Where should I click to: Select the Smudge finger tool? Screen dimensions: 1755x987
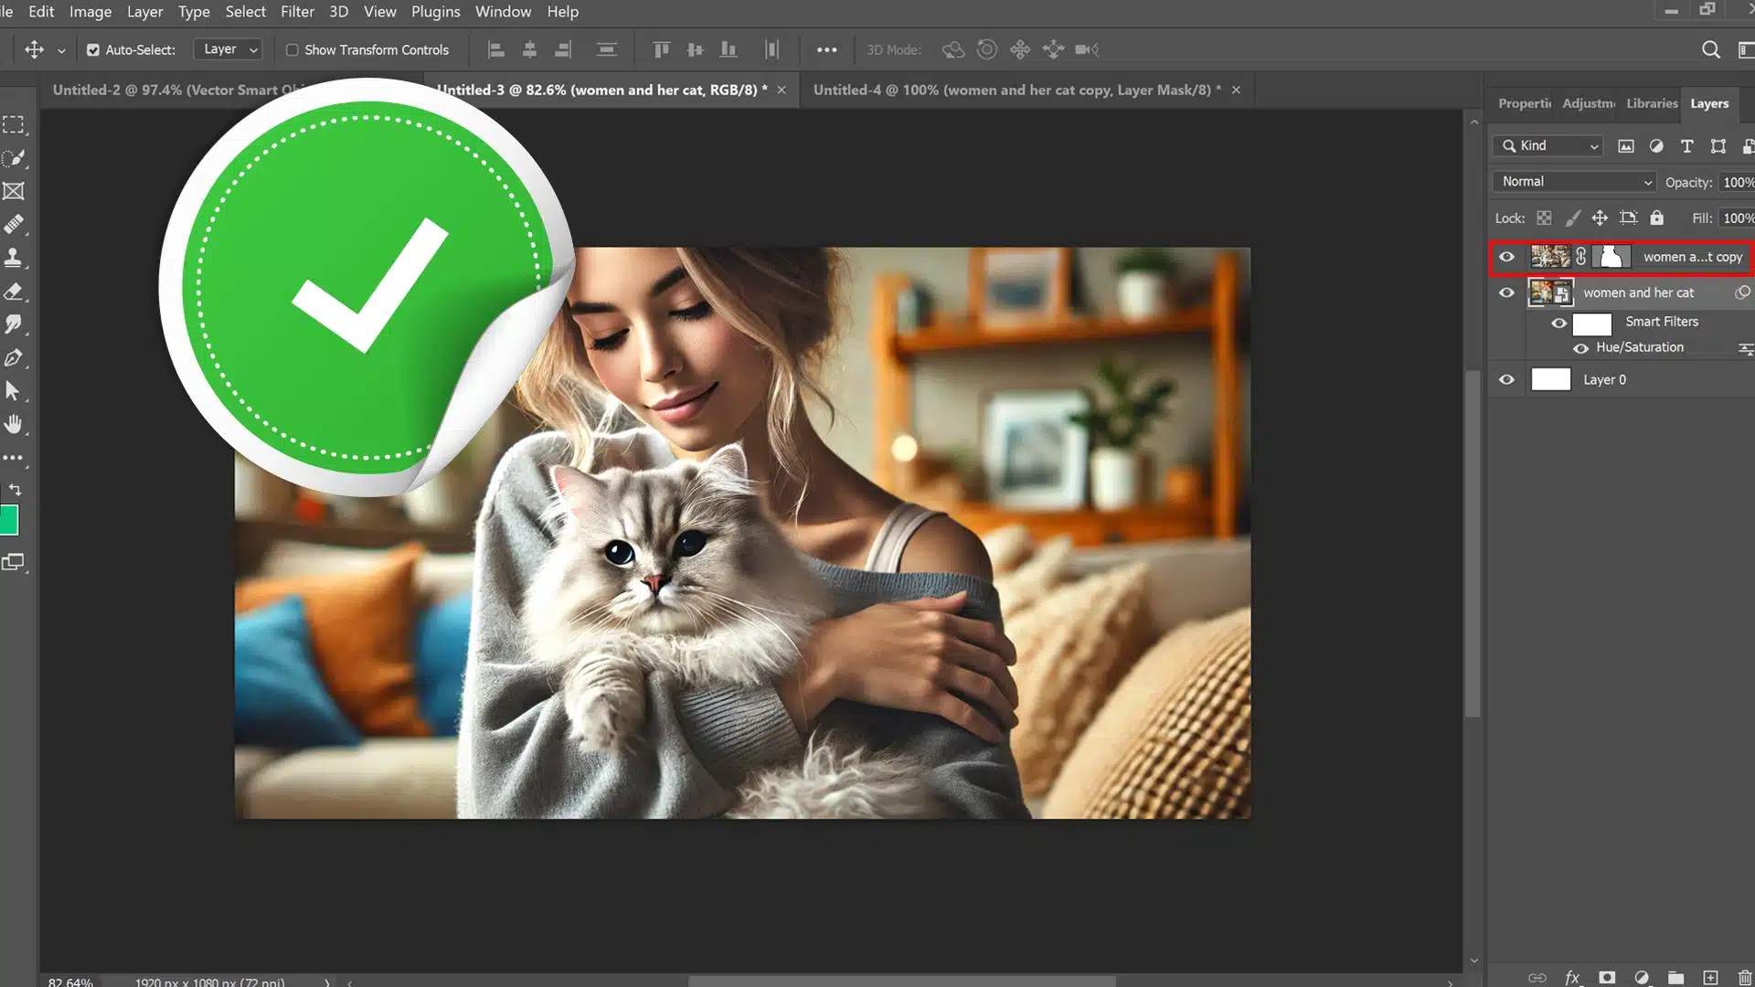tap(14, 324)
